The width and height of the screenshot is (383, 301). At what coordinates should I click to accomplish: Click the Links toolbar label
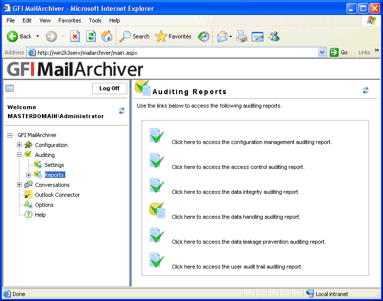(364, 52)
